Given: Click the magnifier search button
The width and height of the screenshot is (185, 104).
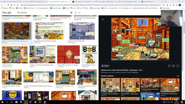Looking at the screenshot, I should [79, 13].
